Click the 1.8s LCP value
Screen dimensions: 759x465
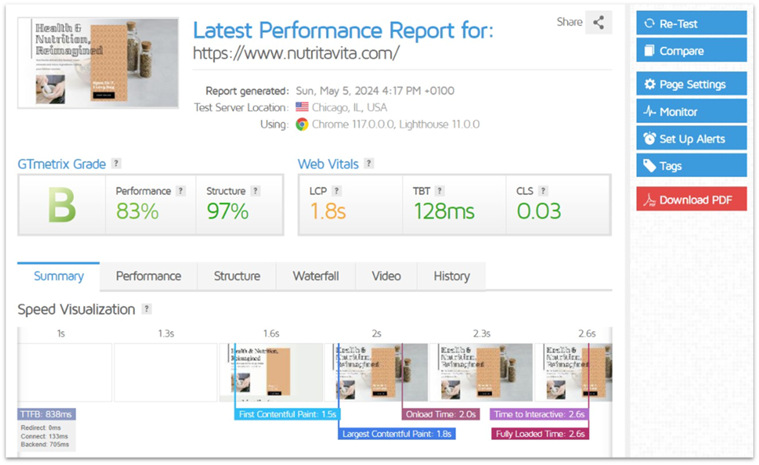(327, 211)
